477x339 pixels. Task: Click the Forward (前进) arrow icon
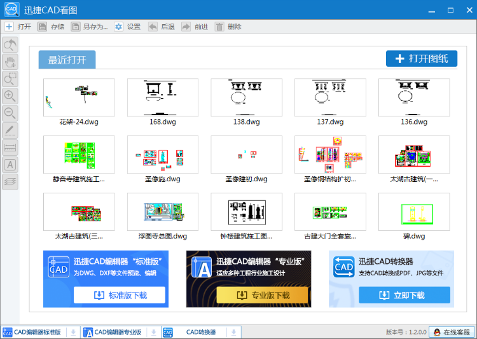[186, 27]
